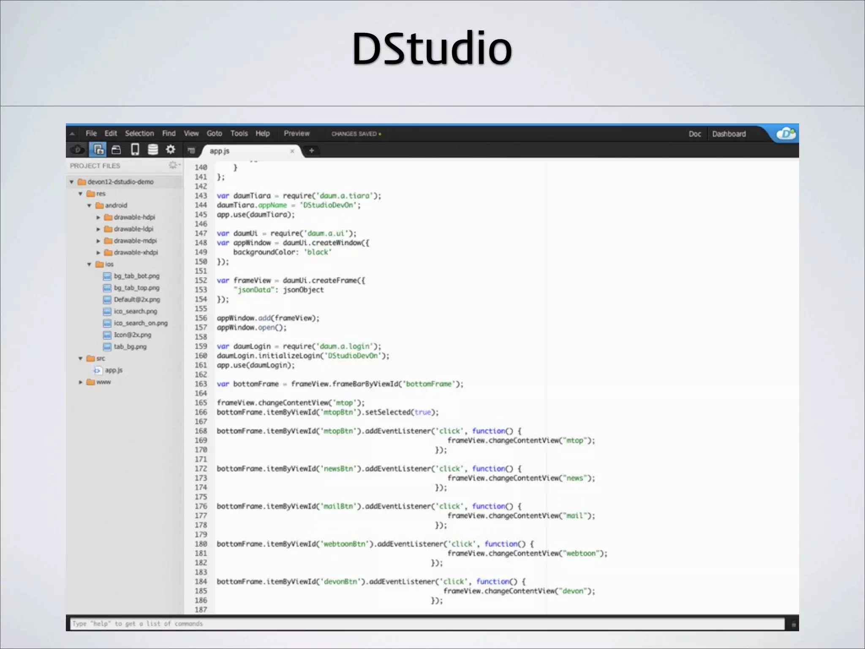Select Icon@2x.png in project files
This screenshot has height=649, width=865.
132,335
